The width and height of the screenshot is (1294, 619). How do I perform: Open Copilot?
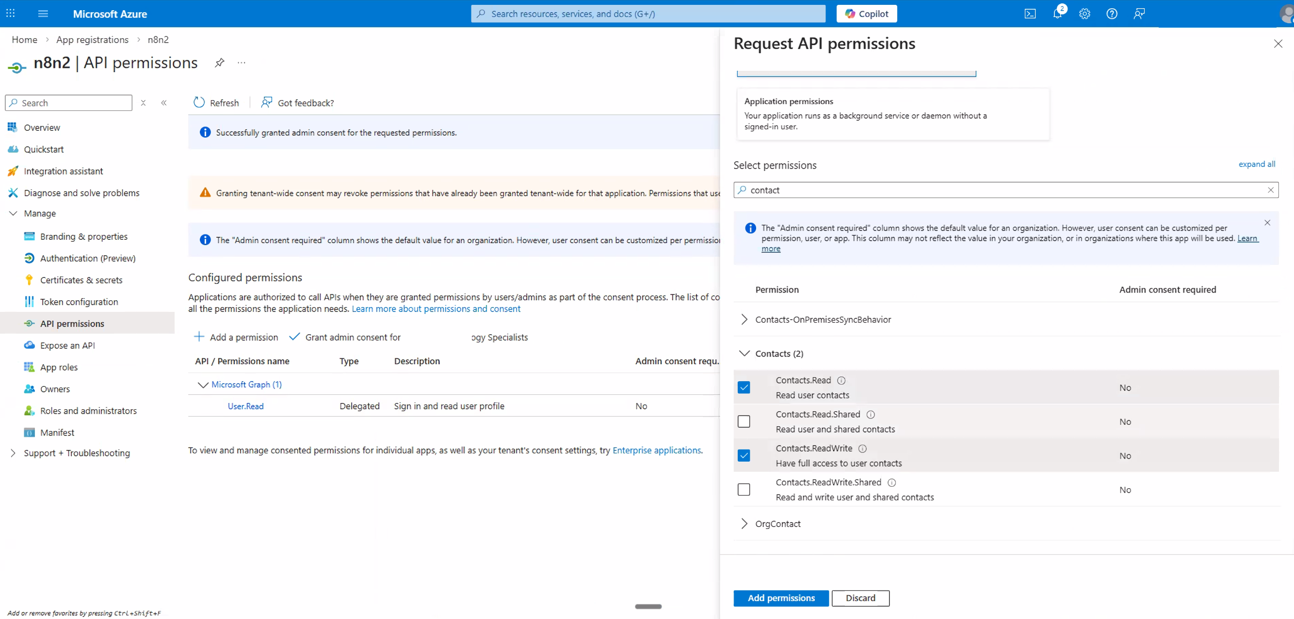(867, 14)
